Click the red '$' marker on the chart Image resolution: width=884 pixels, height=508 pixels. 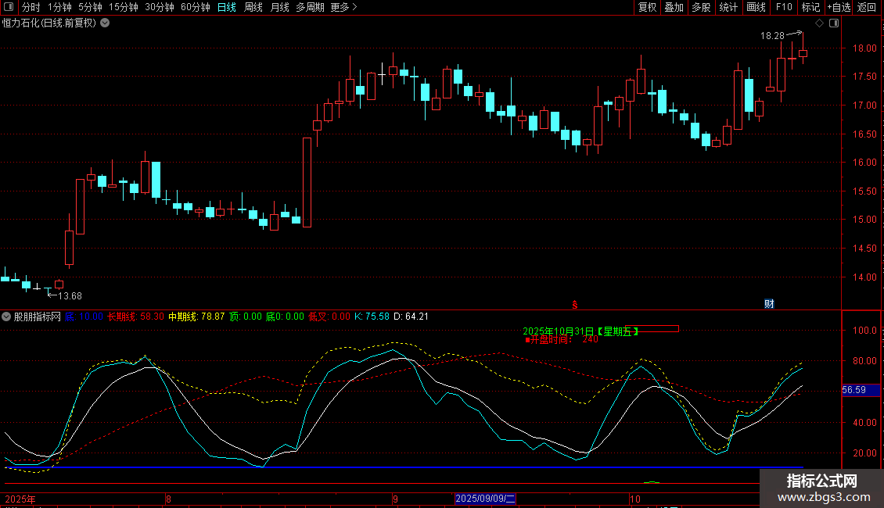(x=574, y=304)
